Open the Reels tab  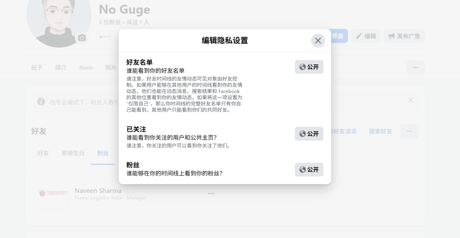pos(86,67)
